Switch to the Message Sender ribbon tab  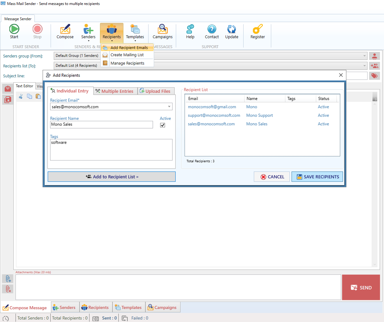point(18,19)
